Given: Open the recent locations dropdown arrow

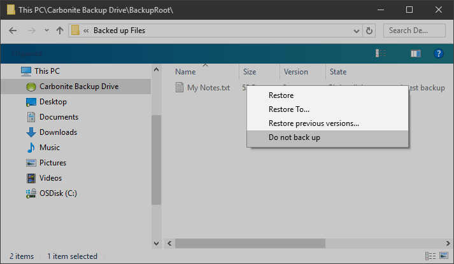Looking at the screenshot, I should [x=46, y=30].
